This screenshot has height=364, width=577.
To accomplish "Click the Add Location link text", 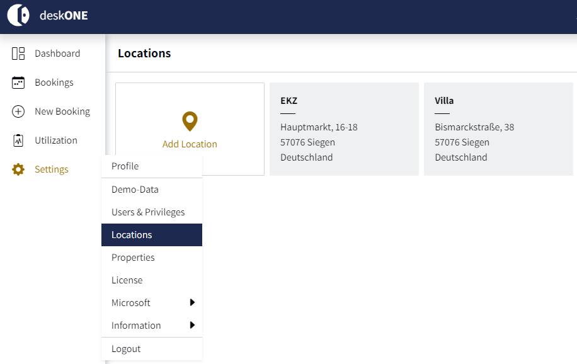I will (x=190, y=144).
